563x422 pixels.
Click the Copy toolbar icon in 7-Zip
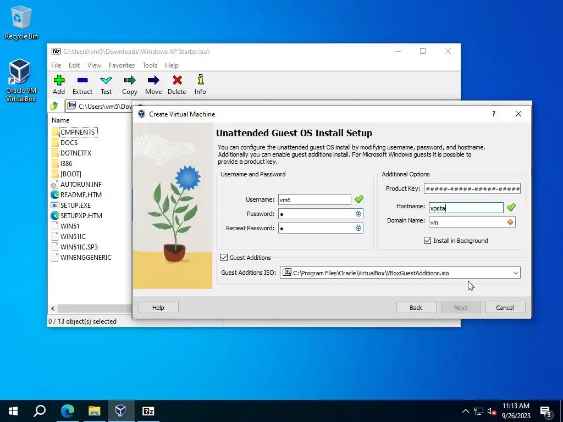pos(130,85)
